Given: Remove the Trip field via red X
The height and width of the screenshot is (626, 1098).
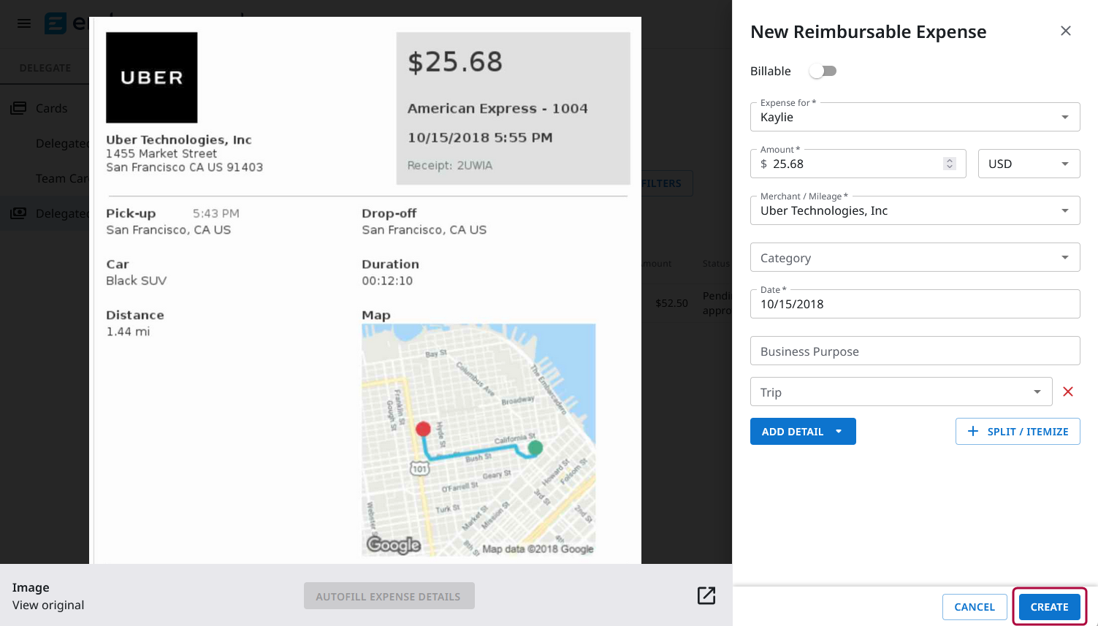Looking at the screenshot, I should (x=1067, y=392).
